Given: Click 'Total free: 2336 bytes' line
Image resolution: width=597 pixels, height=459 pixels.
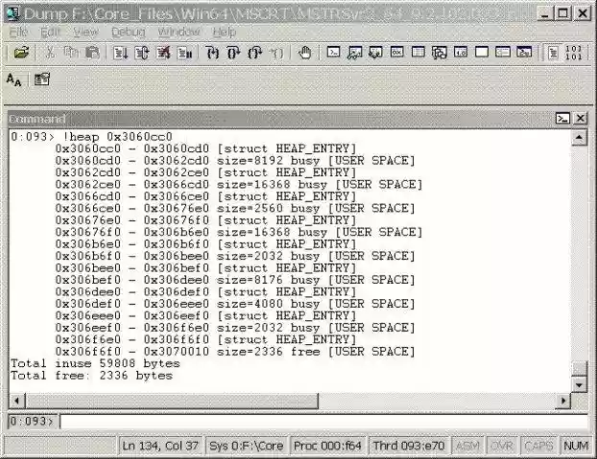Looking at the screenshot, I should 91,376.
